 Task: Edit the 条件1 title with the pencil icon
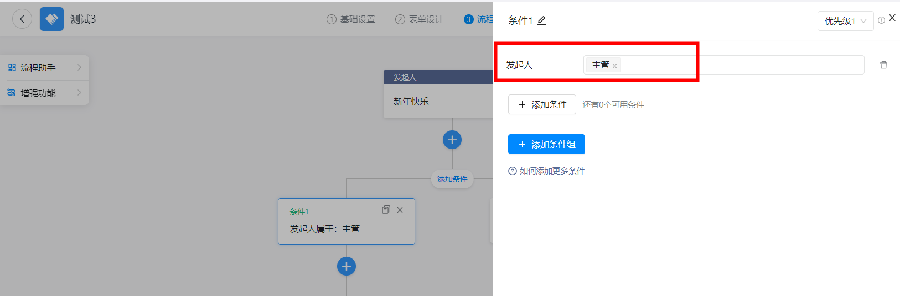[x=541, y=20]
